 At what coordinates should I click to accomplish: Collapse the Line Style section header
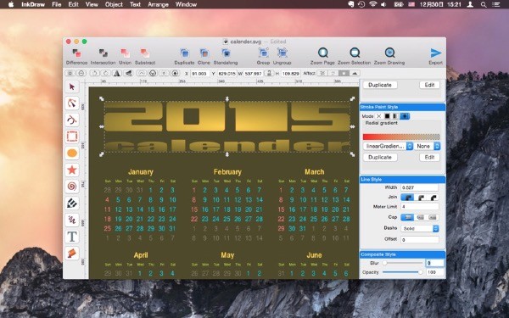402,180
